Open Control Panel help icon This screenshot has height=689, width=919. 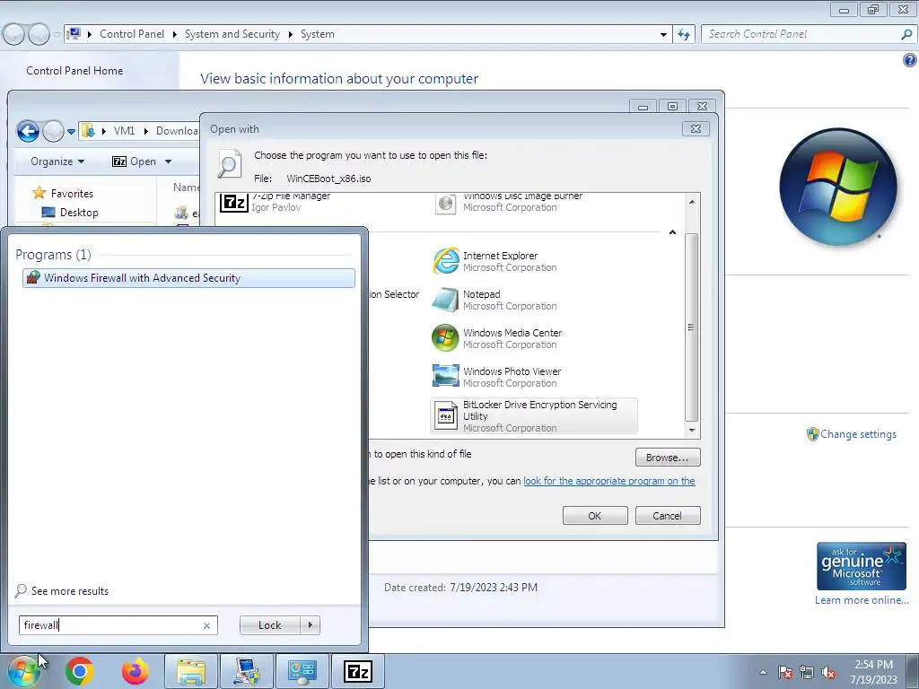pyautogui.click(x=910, y=60)
